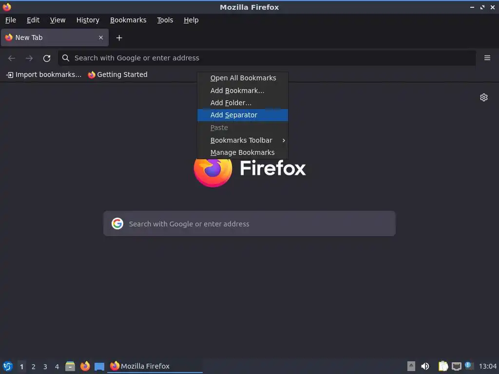Reload the current page
499x374 pixels.
[47, 58]
